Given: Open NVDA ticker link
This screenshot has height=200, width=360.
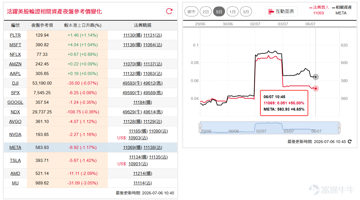Looking at the screenshot, I should (x=15, y=135).
